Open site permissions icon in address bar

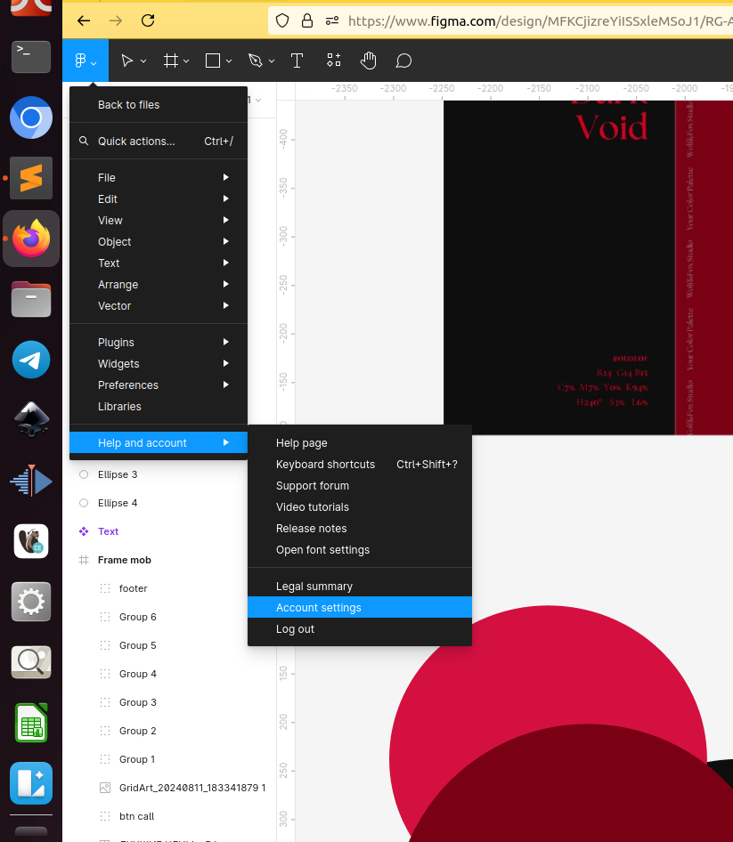point(332,21)
